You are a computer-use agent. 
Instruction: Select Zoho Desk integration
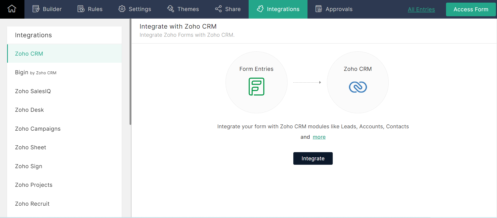(x=64, y=110)
